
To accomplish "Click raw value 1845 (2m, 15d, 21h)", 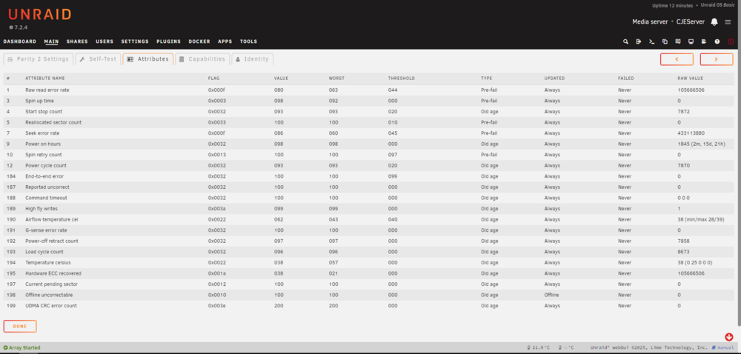I will (700, 144).
